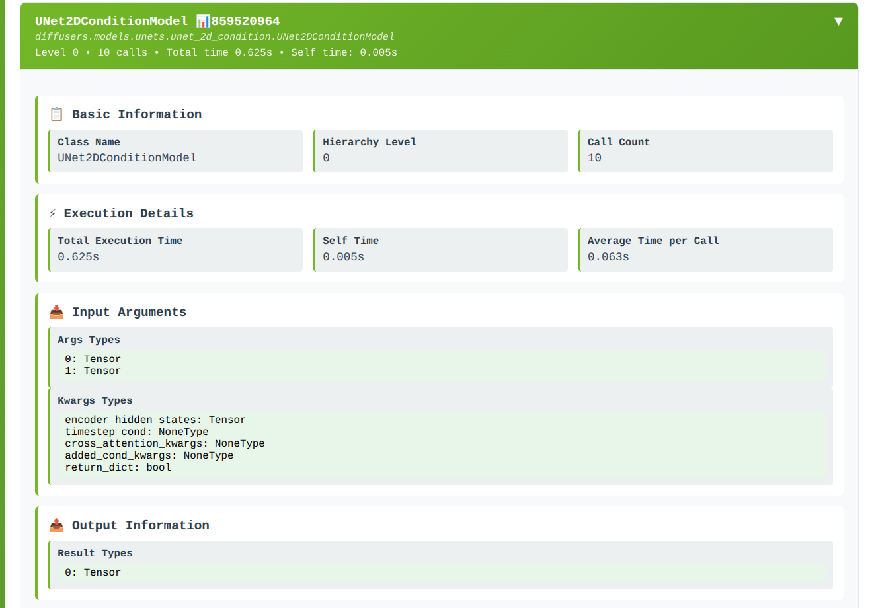Click the bar chart icon beside 859520964
This screenshot has width=872, height=608.
[x=203, y=21]
